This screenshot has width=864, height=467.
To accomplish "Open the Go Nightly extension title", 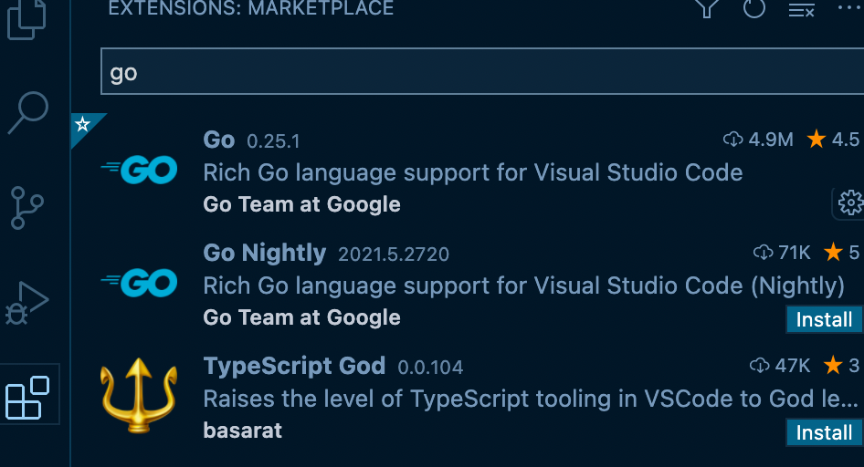I will 265,253.
